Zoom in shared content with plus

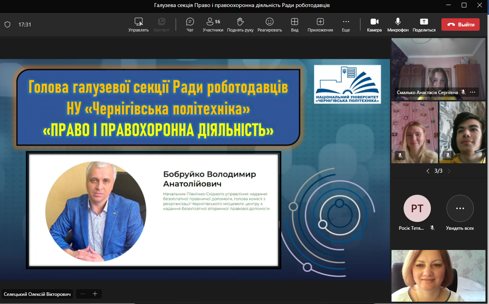pos(95,294)
